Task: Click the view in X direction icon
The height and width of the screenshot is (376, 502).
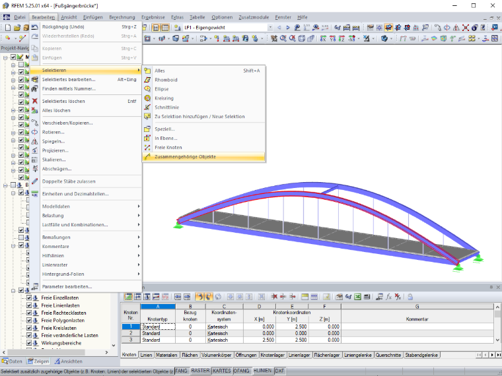Action: point(324,39)
